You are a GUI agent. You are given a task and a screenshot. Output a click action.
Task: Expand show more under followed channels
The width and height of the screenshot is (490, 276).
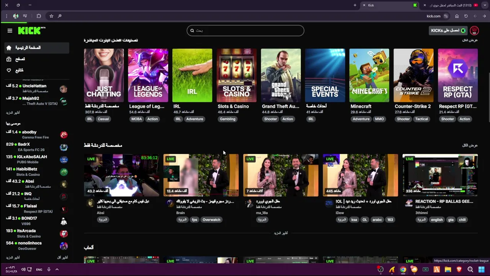(x=13, y=113)
